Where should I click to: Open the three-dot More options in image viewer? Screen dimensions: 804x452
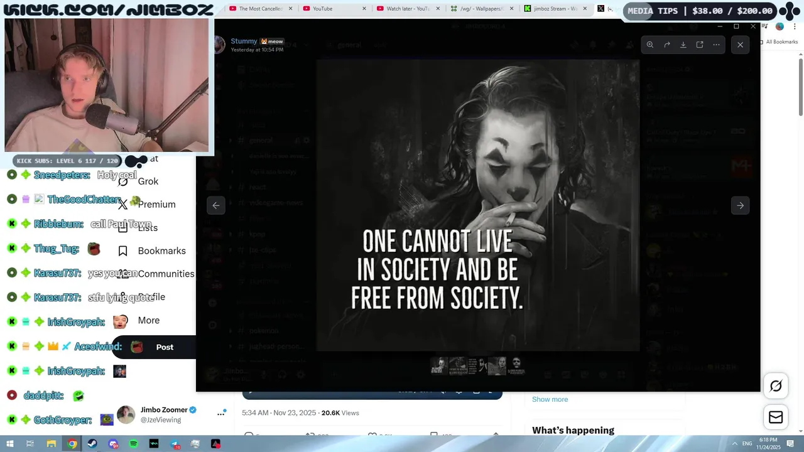click(716, 45)
